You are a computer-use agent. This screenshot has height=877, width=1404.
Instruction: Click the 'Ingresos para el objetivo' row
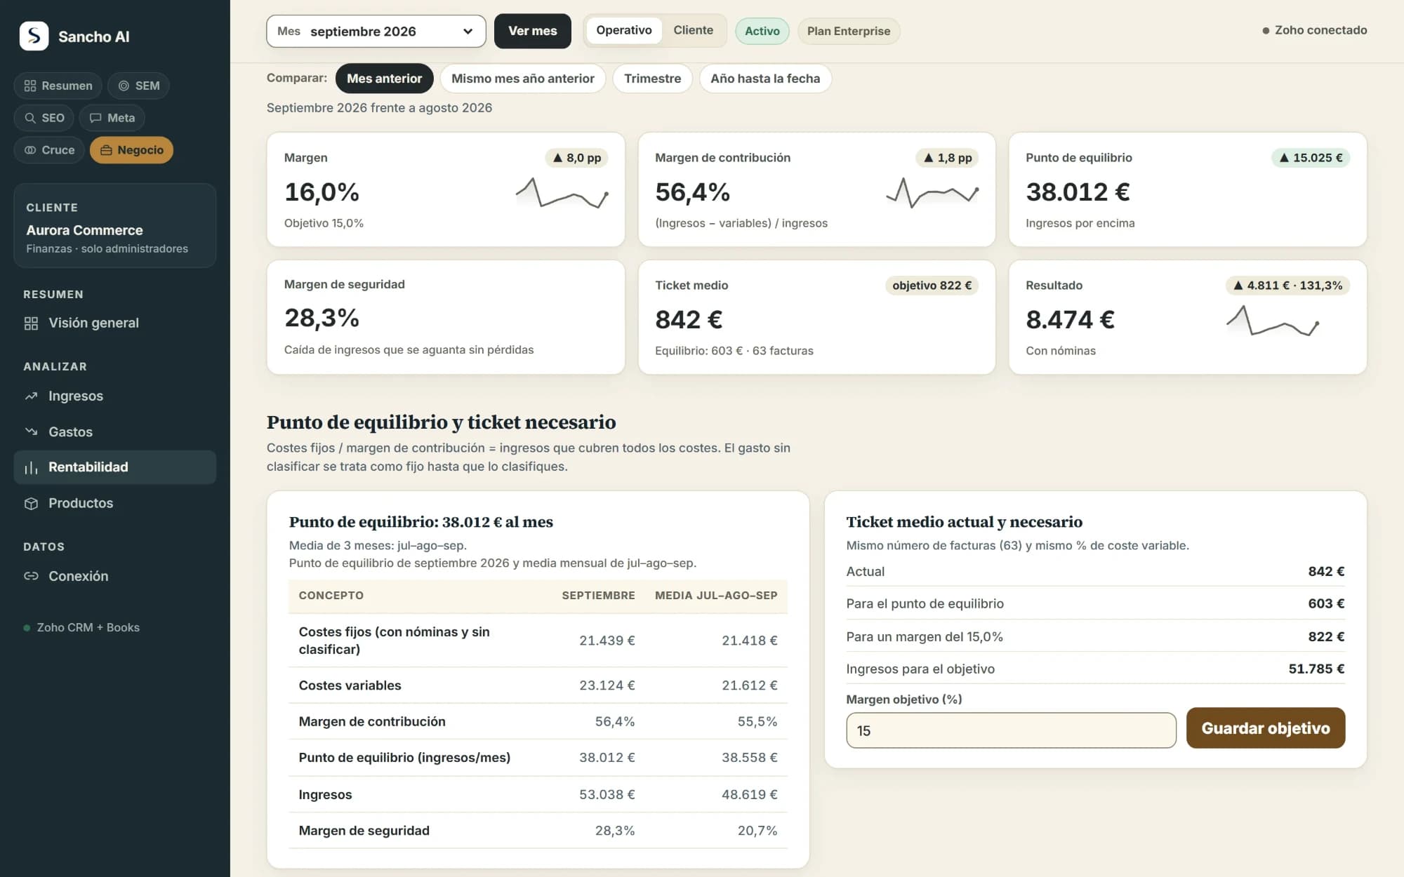1095,669
